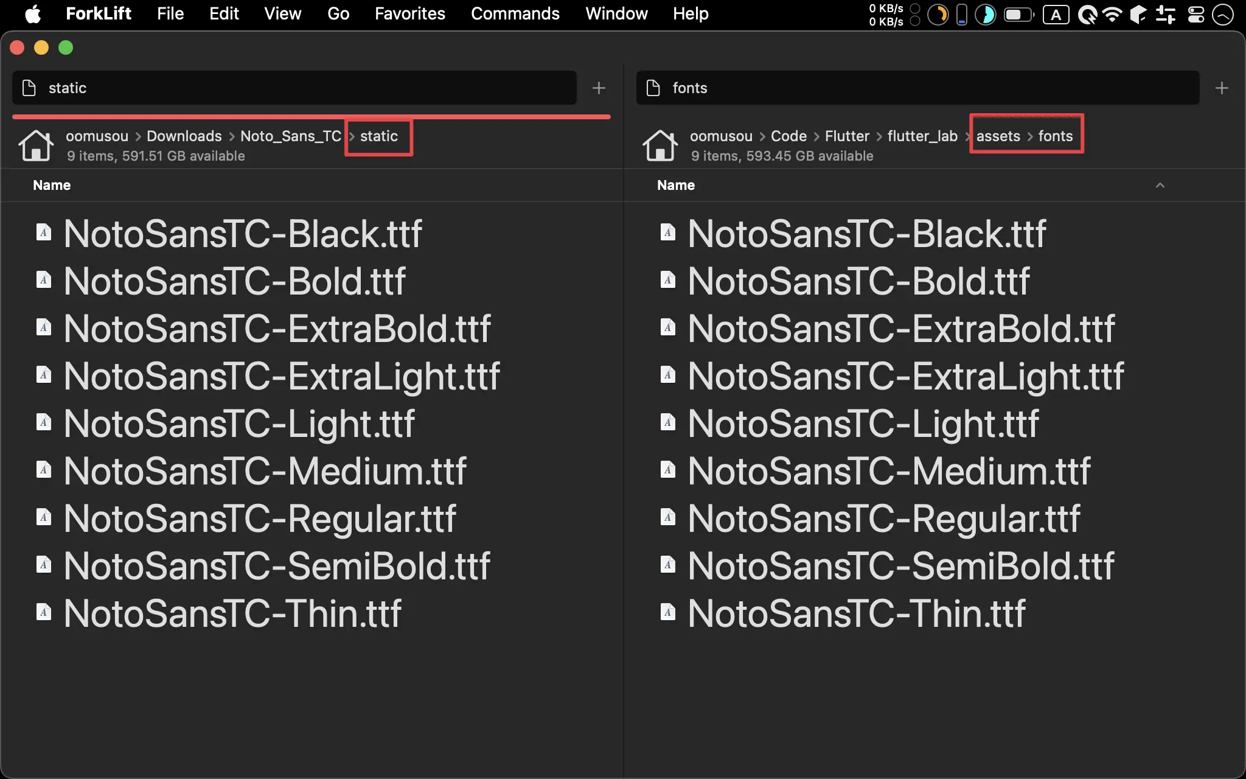The width and height of the screenshot is (1246, 779).
Task: Click 'static' in left breadcrumb path
Action: [x=379, y=136]
